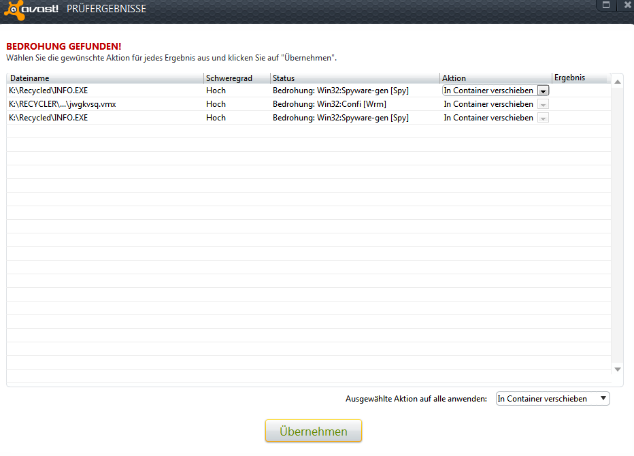The width and height of the screenshot is (634, 456).
Task: Click the scroll down arrow of results list
Action: tap(618, 369)
